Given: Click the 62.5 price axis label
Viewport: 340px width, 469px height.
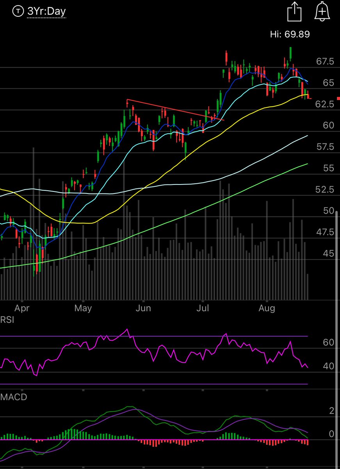Looking at the screenshot, I should [x=325, y=104].
